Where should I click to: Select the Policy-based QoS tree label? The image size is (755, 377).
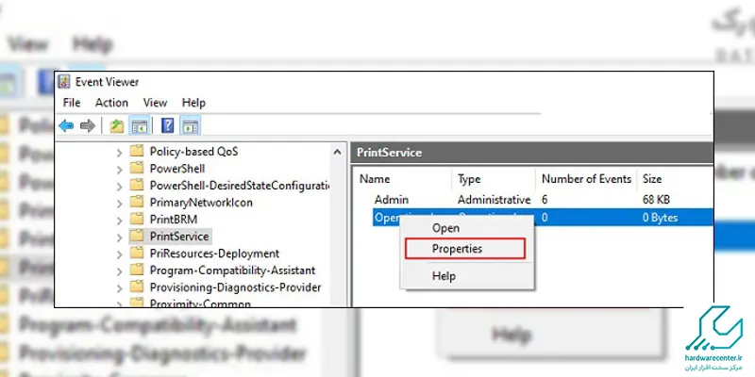click(193, 152)
